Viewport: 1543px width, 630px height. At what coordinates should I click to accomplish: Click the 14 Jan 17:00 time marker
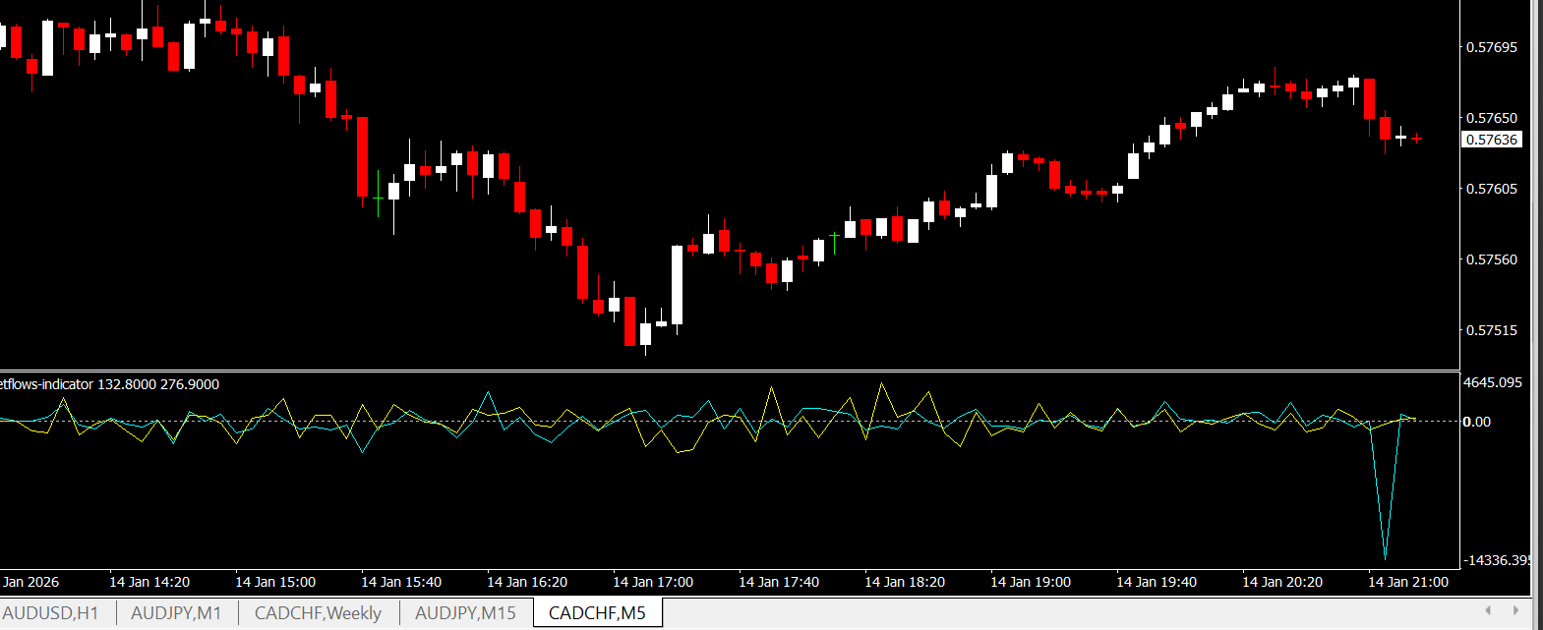pyautogui.click(x=653, y=582)
